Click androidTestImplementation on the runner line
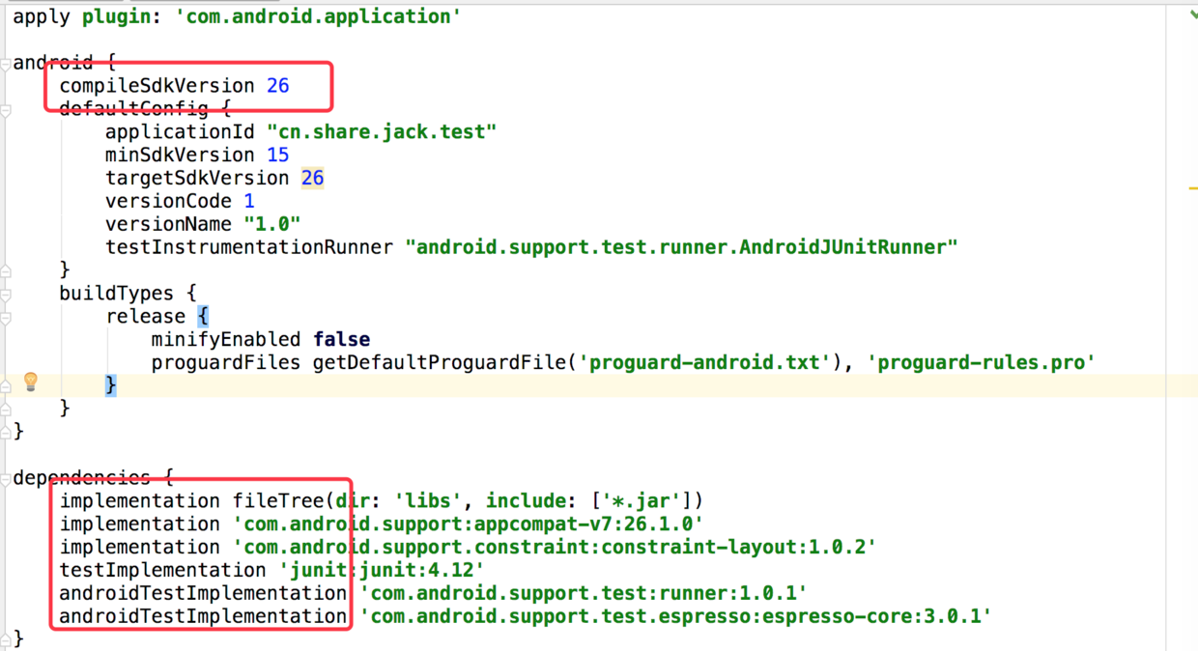This screenshot has width=1198, height=651. [203, 593]
